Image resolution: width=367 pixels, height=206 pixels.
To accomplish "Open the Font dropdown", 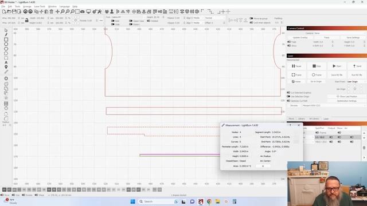I will 127,17.
